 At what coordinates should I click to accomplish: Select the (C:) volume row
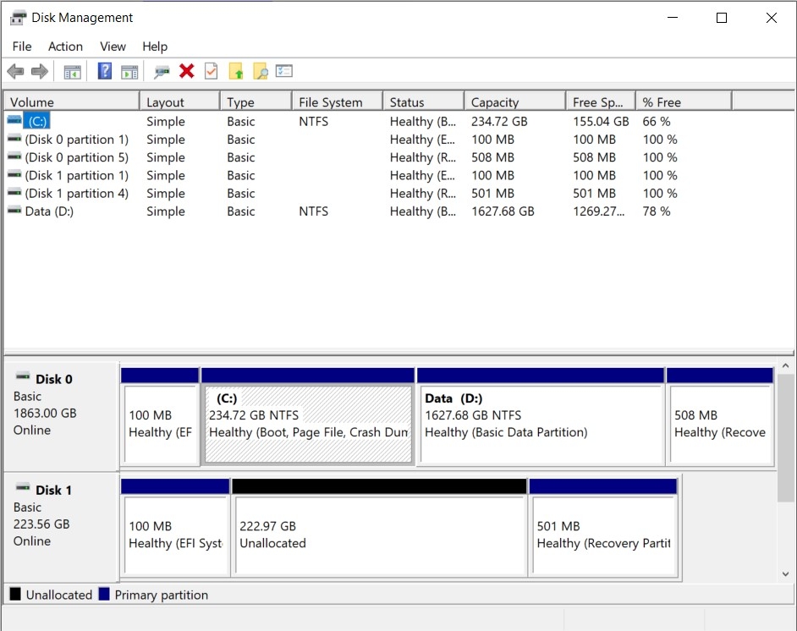click(x=368, y=121)
